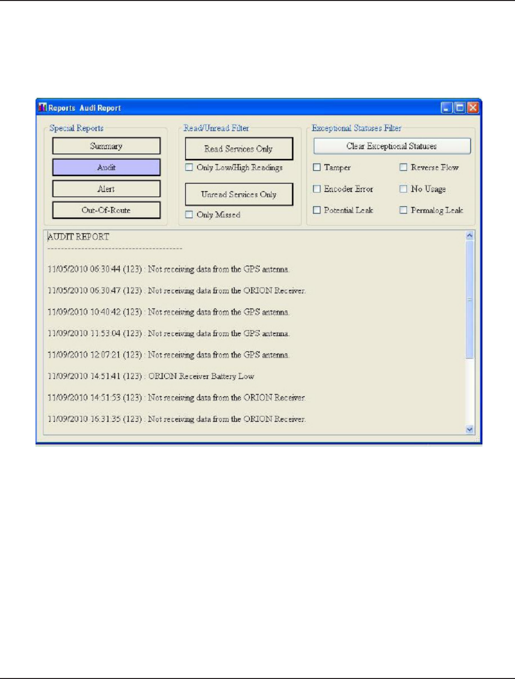Tick the Only Missed checkbox
This screenshot has width=515, height=679.
(189, 214)
